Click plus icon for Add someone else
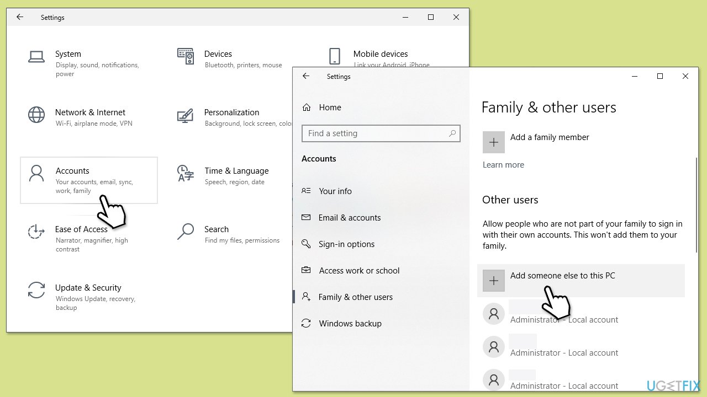The width and height of the screenshot is (707, 397). (494, 281)
